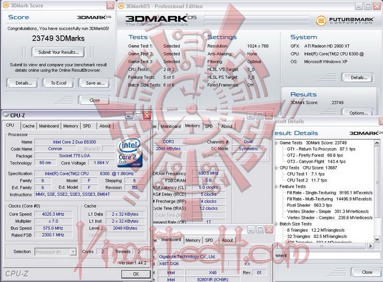Select Pixel Shader result row
The height and width of the screenshot is (282, 383).
coord(309,205)
